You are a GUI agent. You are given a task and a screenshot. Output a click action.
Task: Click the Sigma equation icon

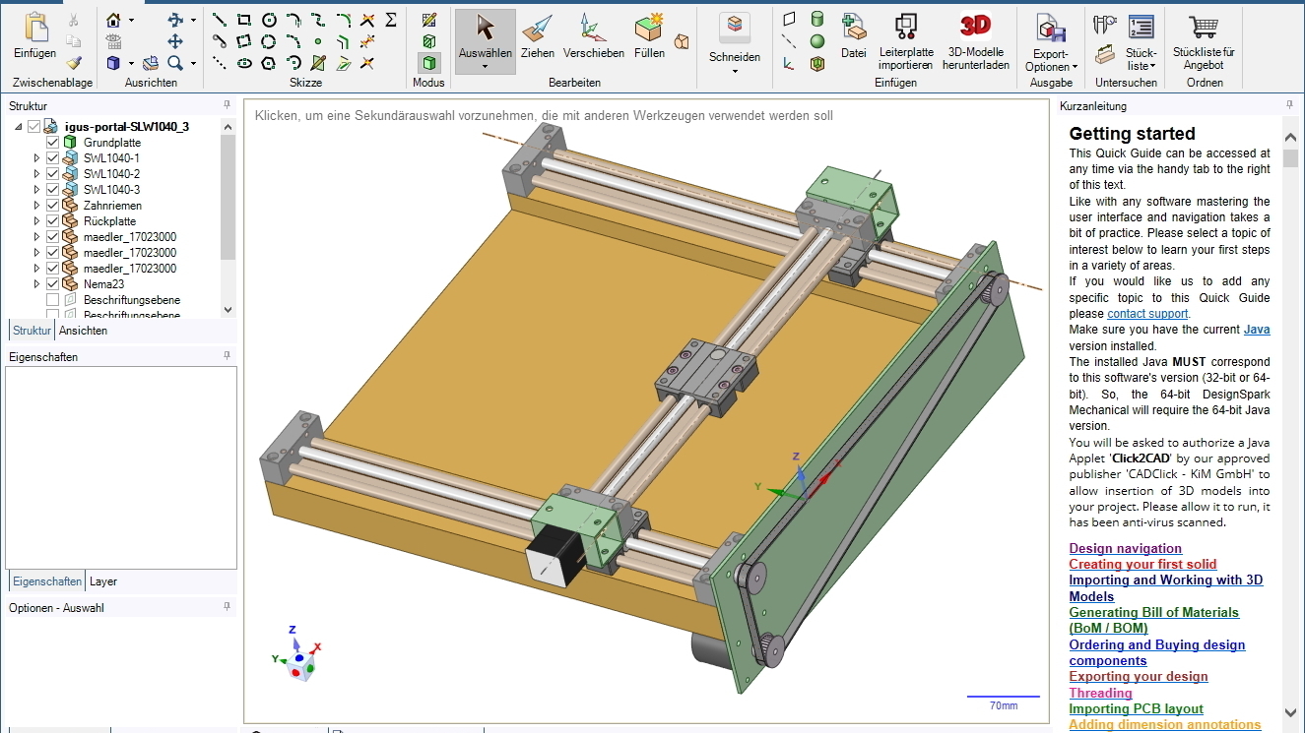pos(391,20)
